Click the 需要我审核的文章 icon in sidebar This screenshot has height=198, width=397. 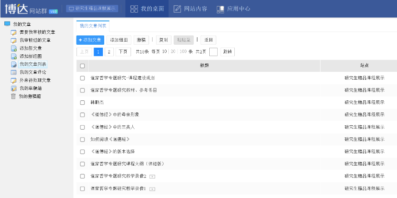[14, 32]
